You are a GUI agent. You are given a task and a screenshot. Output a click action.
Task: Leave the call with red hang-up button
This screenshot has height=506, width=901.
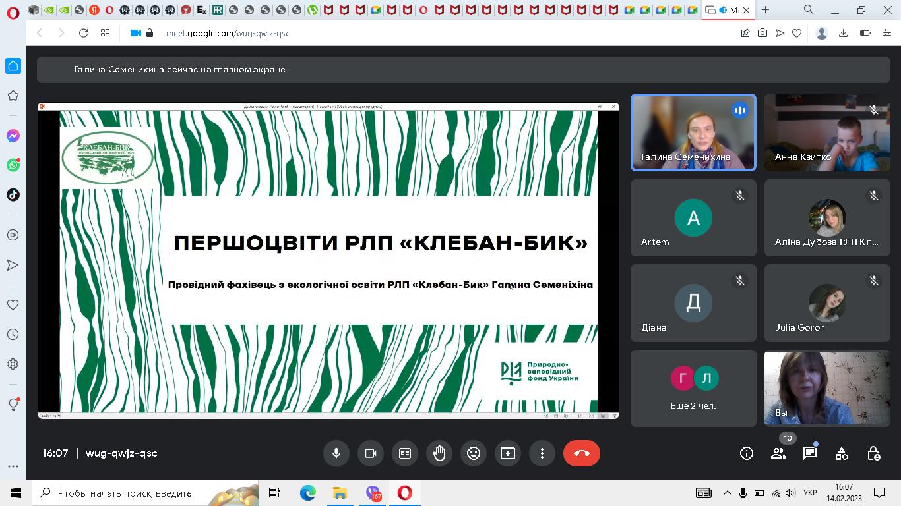click(582, 453)
